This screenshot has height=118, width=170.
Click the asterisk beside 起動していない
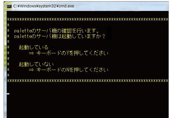pos(8,64)
